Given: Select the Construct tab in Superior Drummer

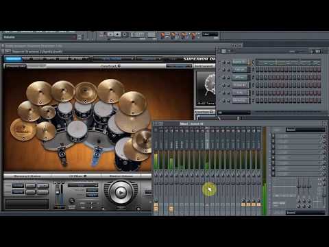Looking at the screenshot, I should point(14,59).
